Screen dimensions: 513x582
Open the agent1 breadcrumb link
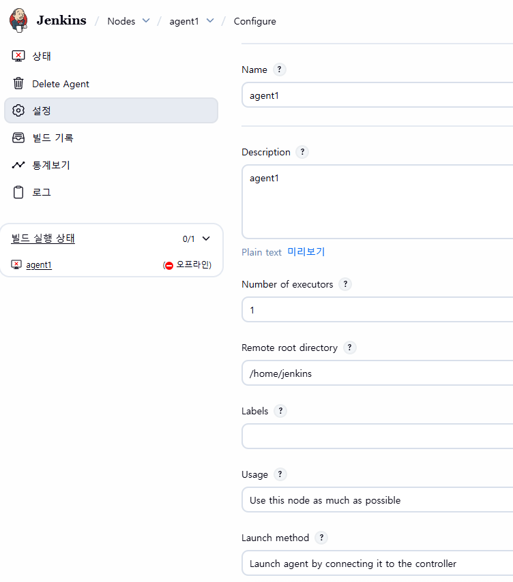click(184, 21)
